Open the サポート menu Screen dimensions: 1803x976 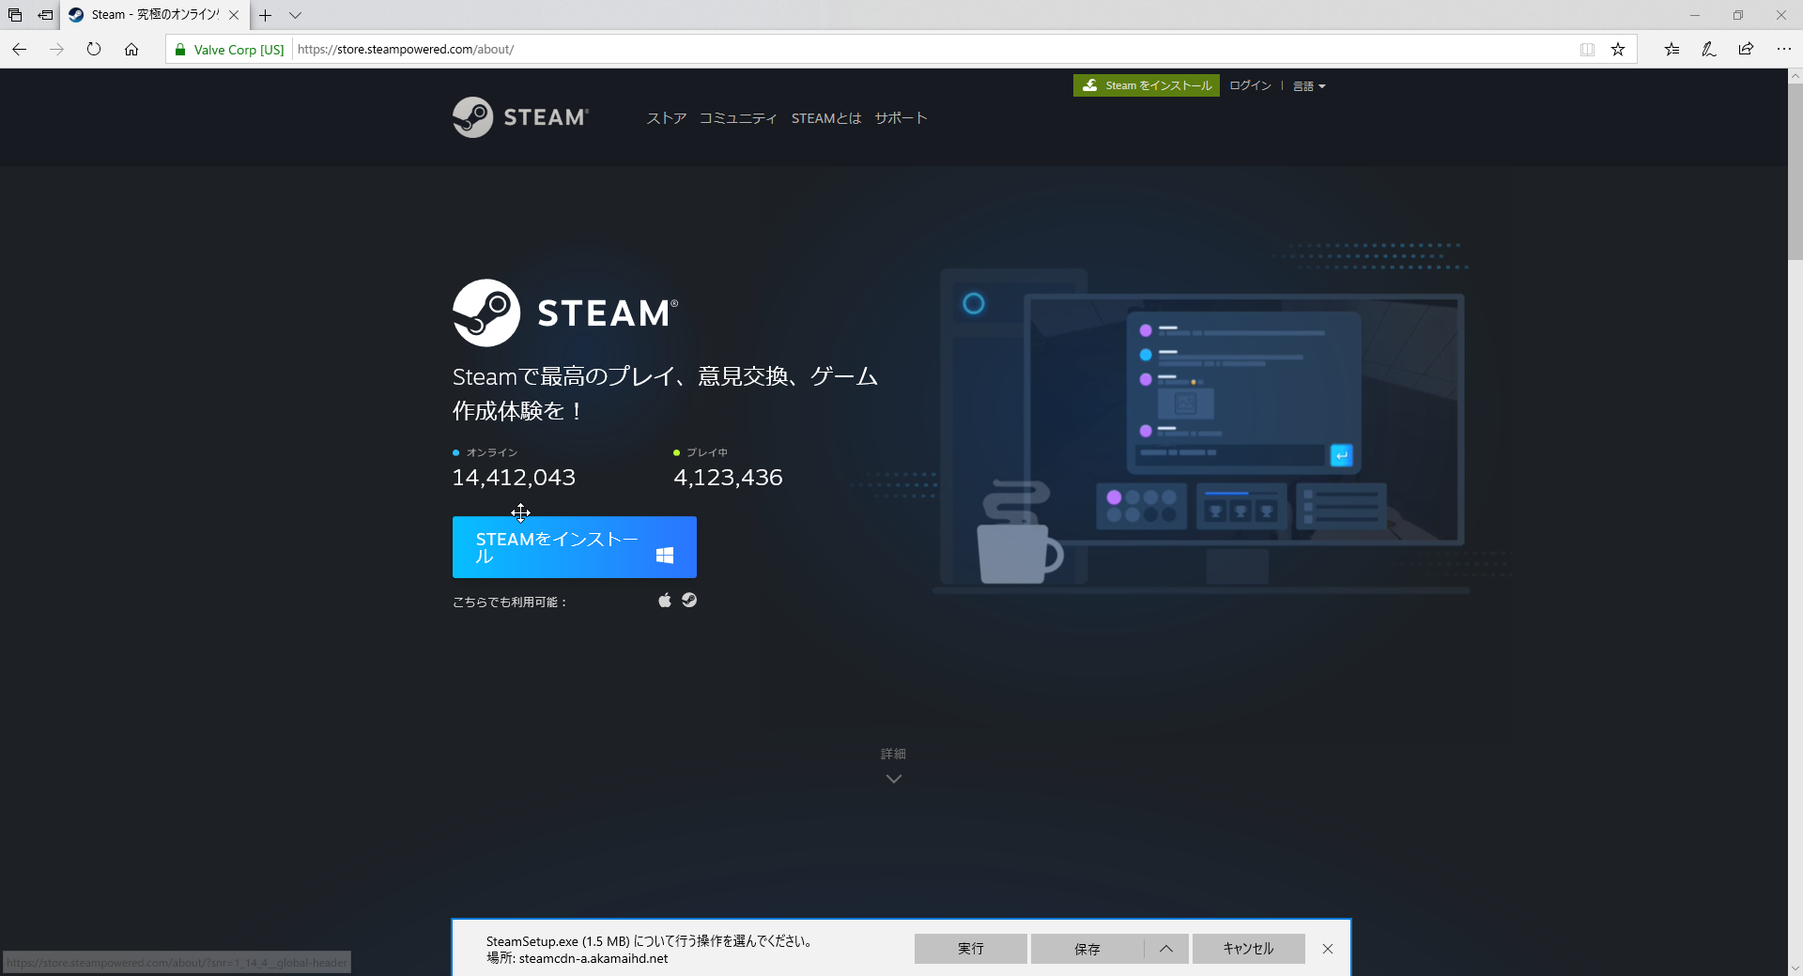(x=901, y=118)
